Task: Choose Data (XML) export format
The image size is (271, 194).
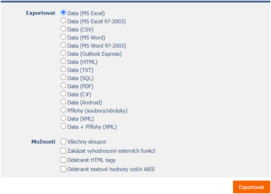Action: point(63,118)
